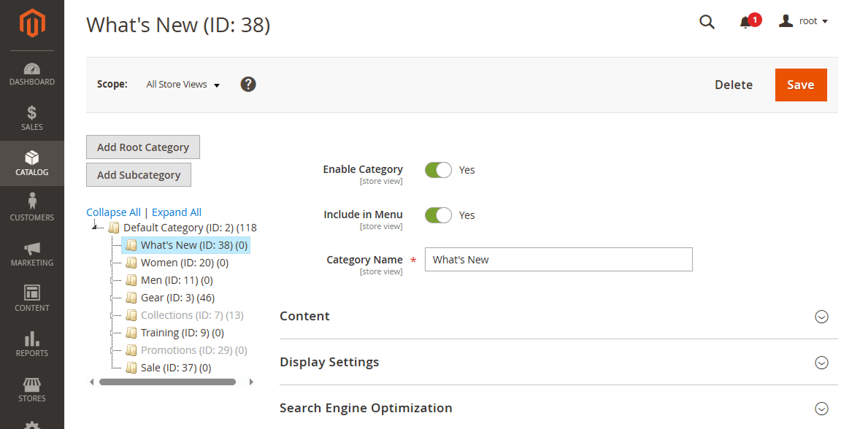
Task: Click the Magento logo
Action: coord(31,23)
